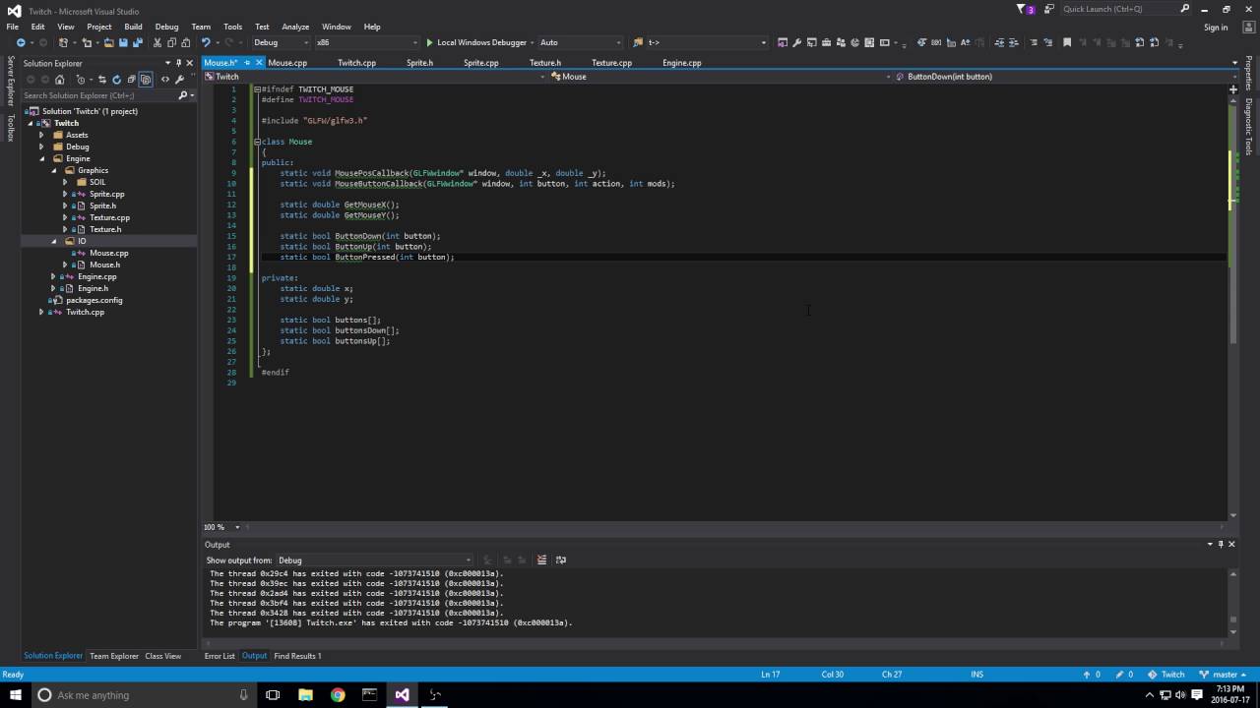The height and width of the screenshot is (708, 1260).
Task: Expand the Assets folder in the tree
Action: (41, 135)
